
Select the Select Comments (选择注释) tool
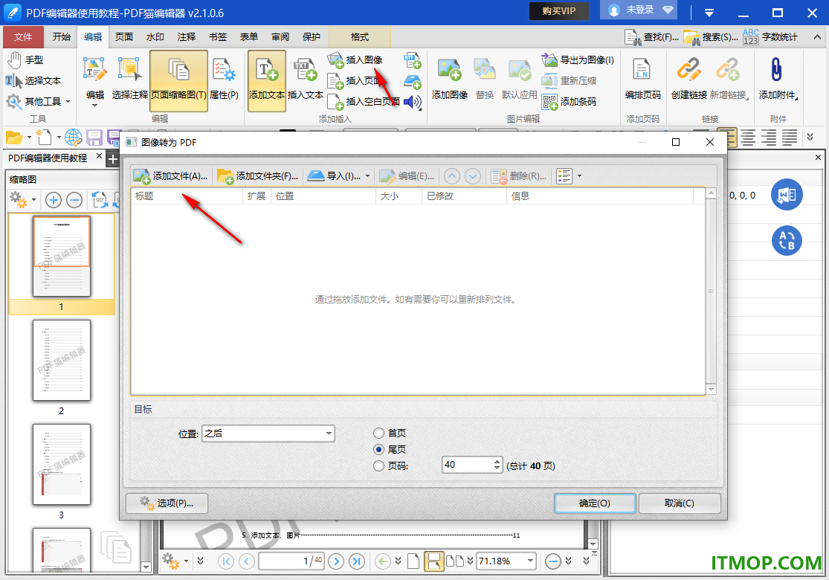point(129,80)
